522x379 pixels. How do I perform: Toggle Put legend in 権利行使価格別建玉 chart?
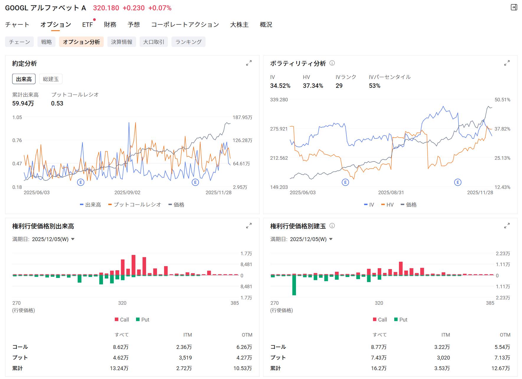(401, 319)
